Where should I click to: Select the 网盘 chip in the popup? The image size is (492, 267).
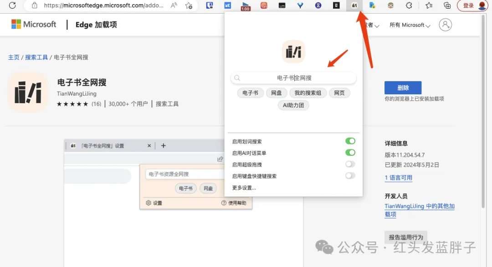(x=277, y=93)
